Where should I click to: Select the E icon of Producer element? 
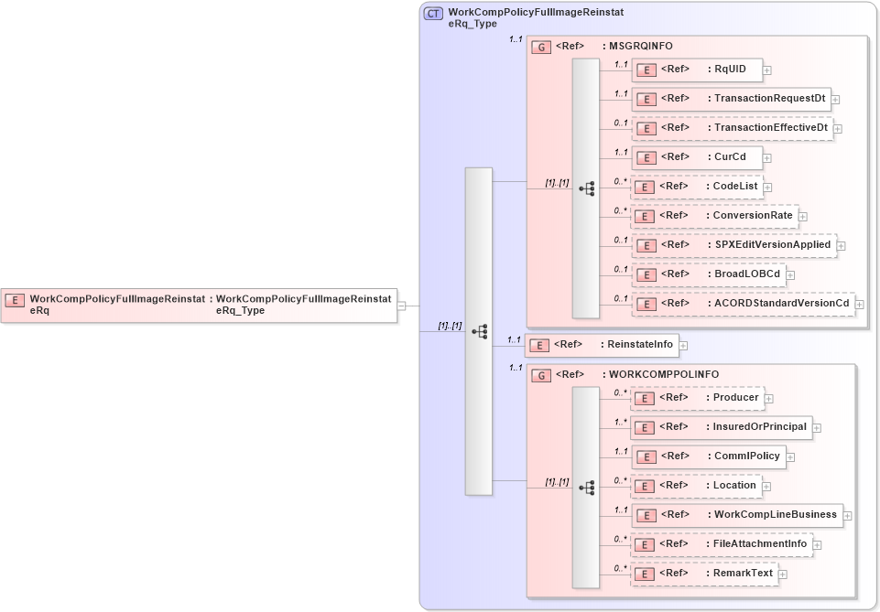(646, 398)
